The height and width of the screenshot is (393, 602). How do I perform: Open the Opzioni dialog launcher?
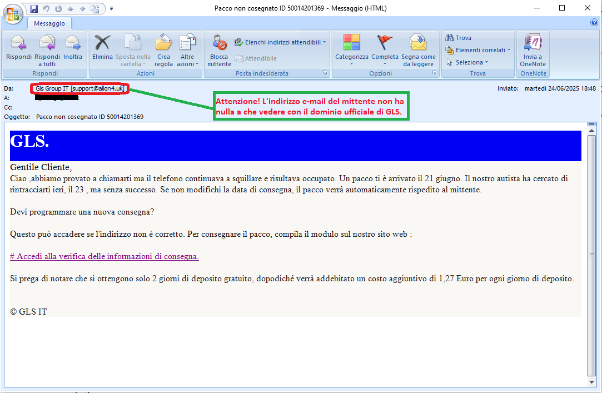point(435,73)
